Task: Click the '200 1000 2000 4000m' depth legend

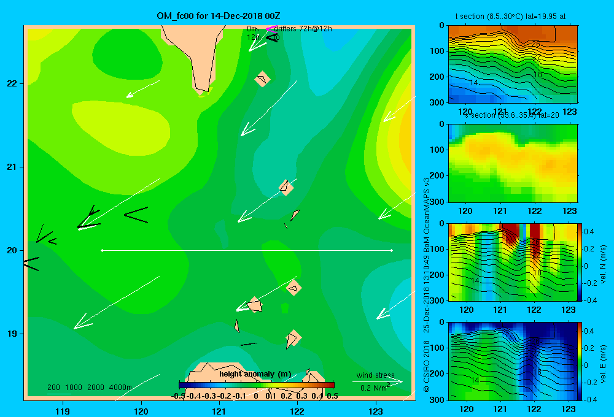Action: [x=89, y=388]
